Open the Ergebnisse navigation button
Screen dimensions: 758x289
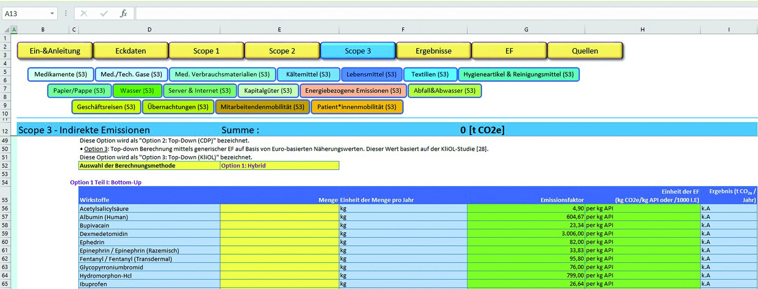click(x=433, y=51)
